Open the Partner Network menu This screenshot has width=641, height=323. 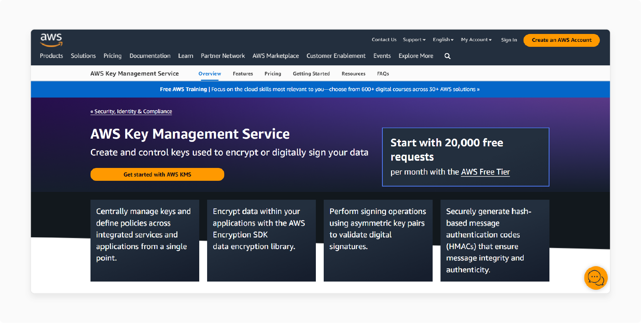point(223,56)
